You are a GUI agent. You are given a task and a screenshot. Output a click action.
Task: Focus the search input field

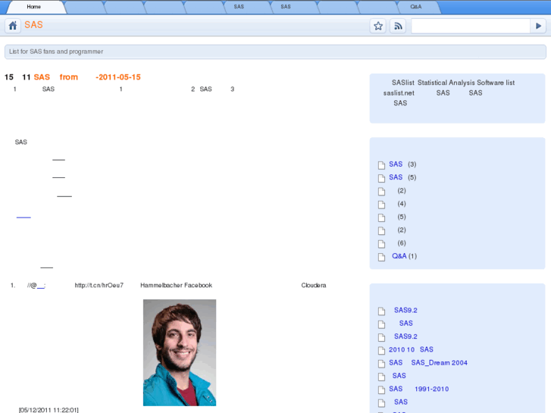[x=471, y=26]
